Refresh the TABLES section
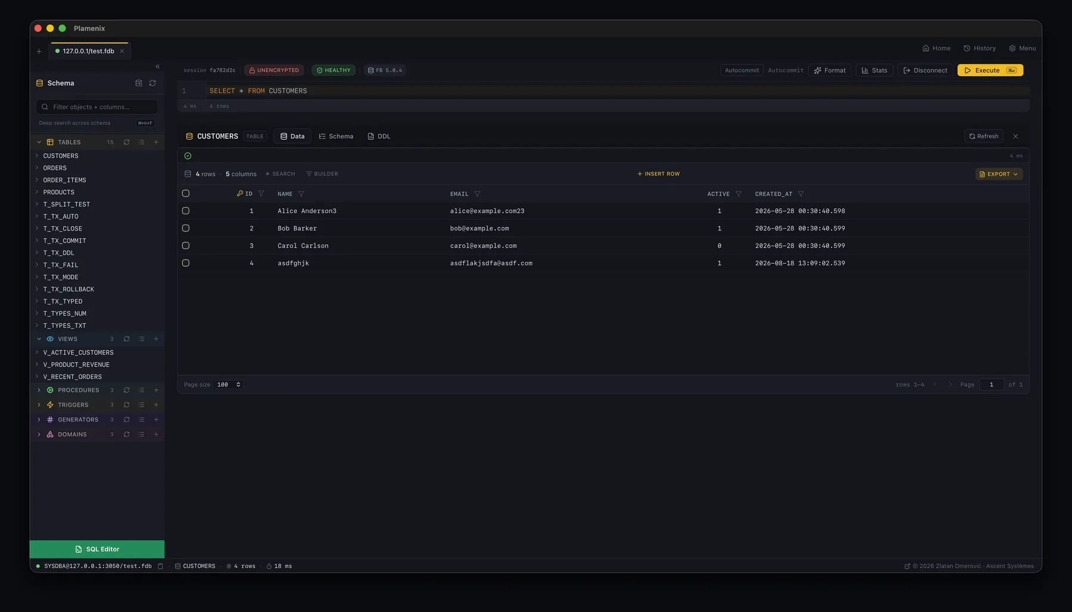This screenshot has width=1072, height=612. (126, 142)
